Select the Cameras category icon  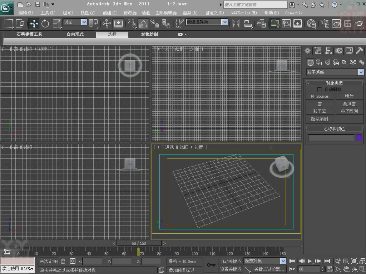click(336, 62)
